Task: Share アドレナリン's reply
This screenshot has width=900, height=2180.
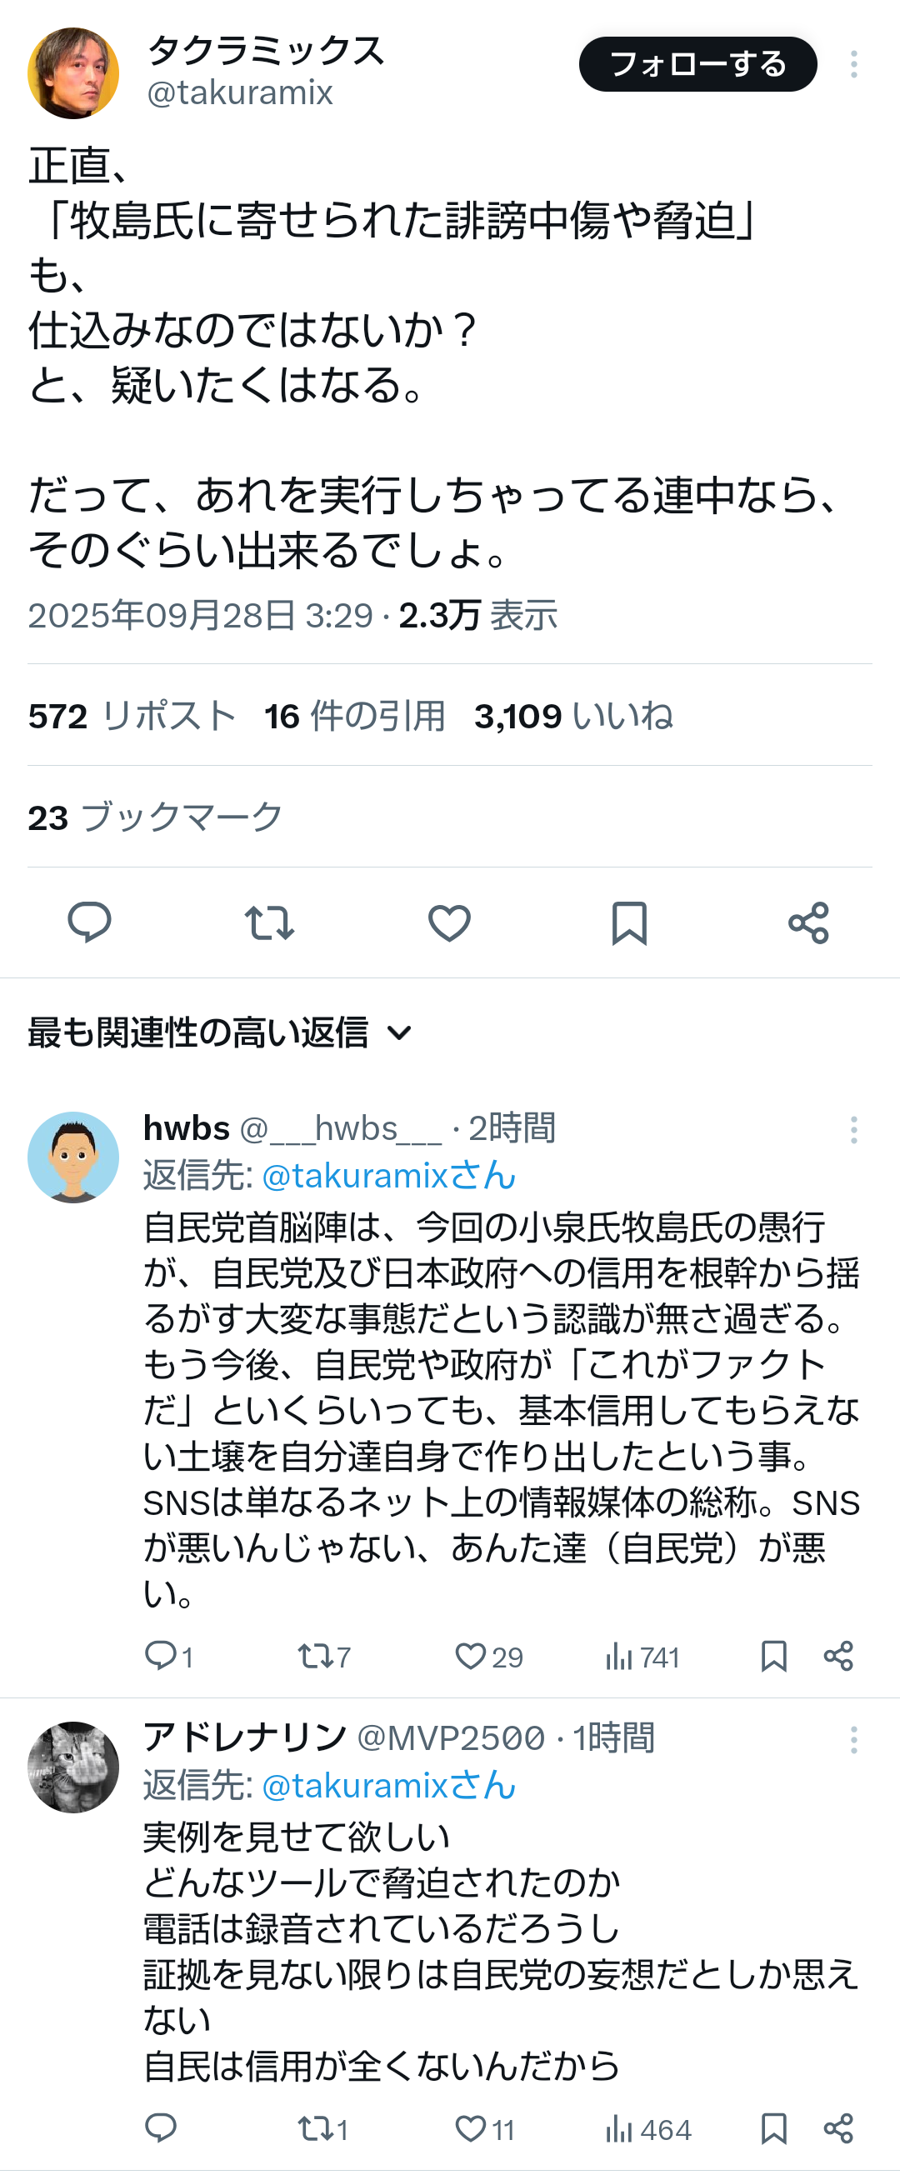Action: 838,2127
